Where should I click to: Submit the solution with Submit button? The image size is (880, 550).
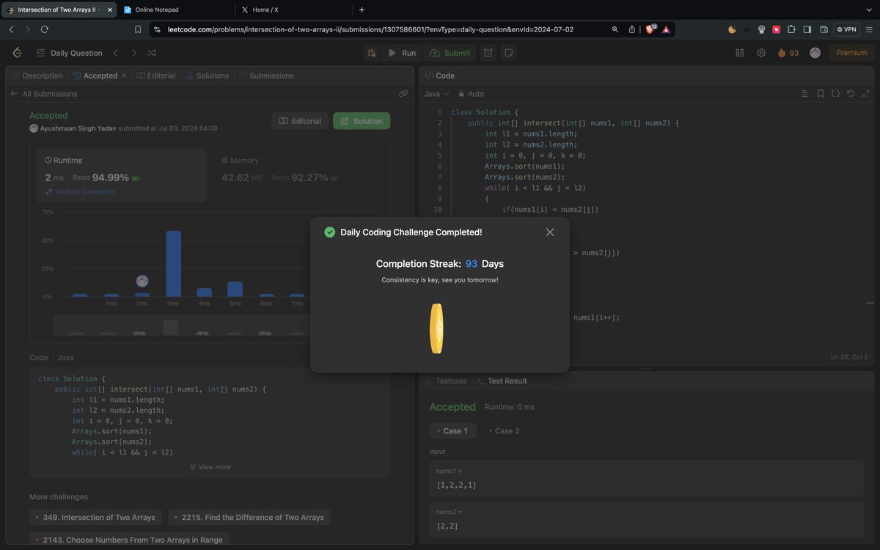point(450,53)
